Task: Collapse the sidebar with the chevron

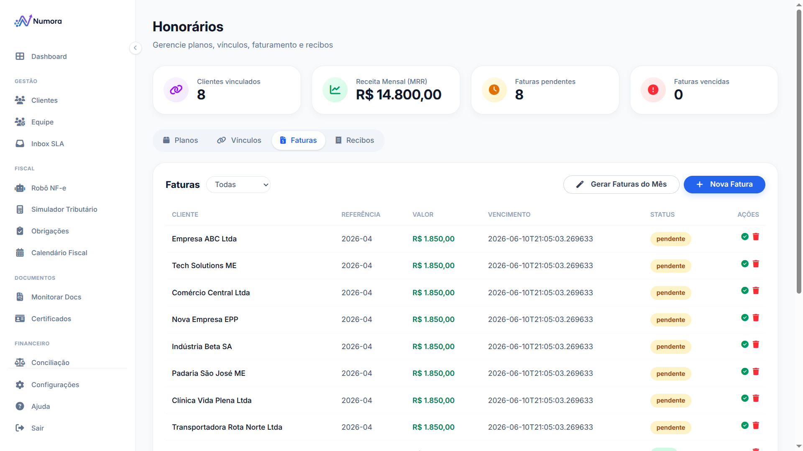Action: (135, 48)
